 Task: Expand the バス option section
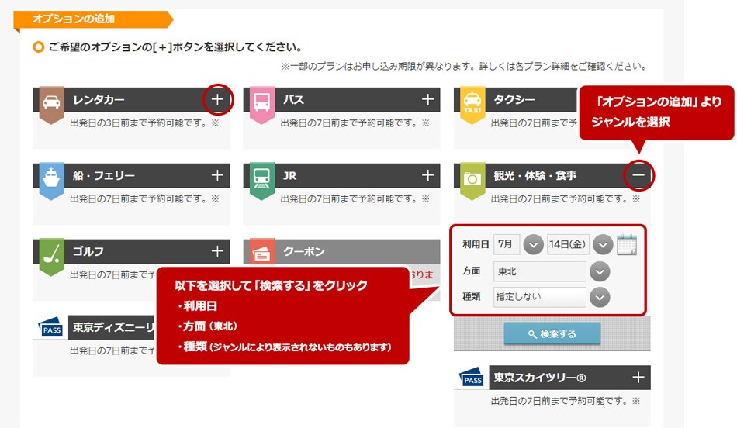point(427,99)
